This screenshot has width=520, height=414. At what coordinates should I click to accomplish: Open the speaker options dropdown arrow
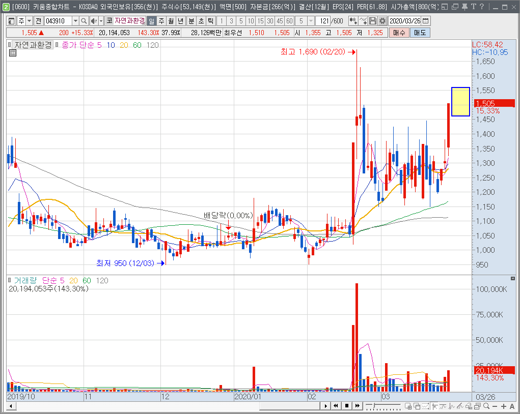(x=101, y=21)
